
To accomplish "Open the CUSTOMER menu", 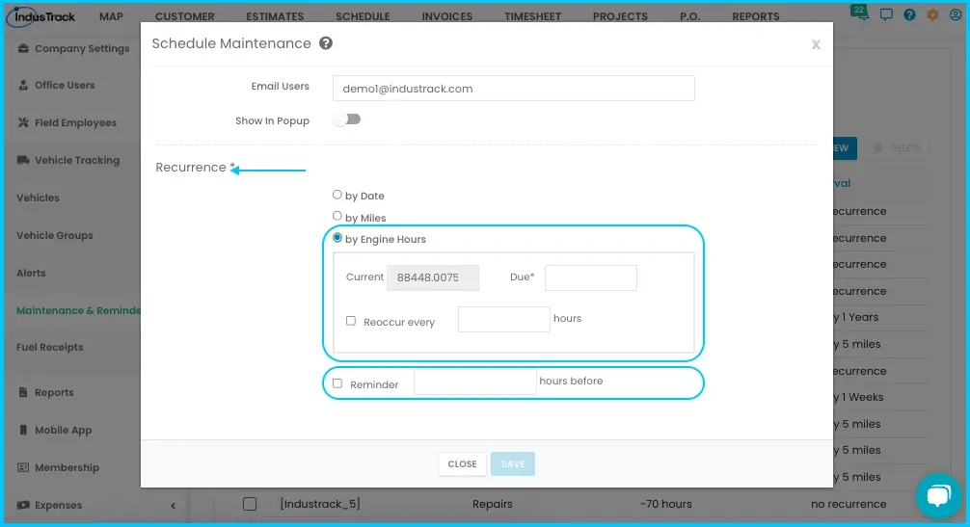I will click(x=184, y=16).
